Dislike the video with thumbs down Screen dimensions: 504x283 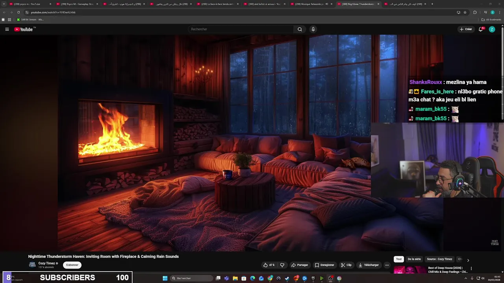click(x=282, y=265)
